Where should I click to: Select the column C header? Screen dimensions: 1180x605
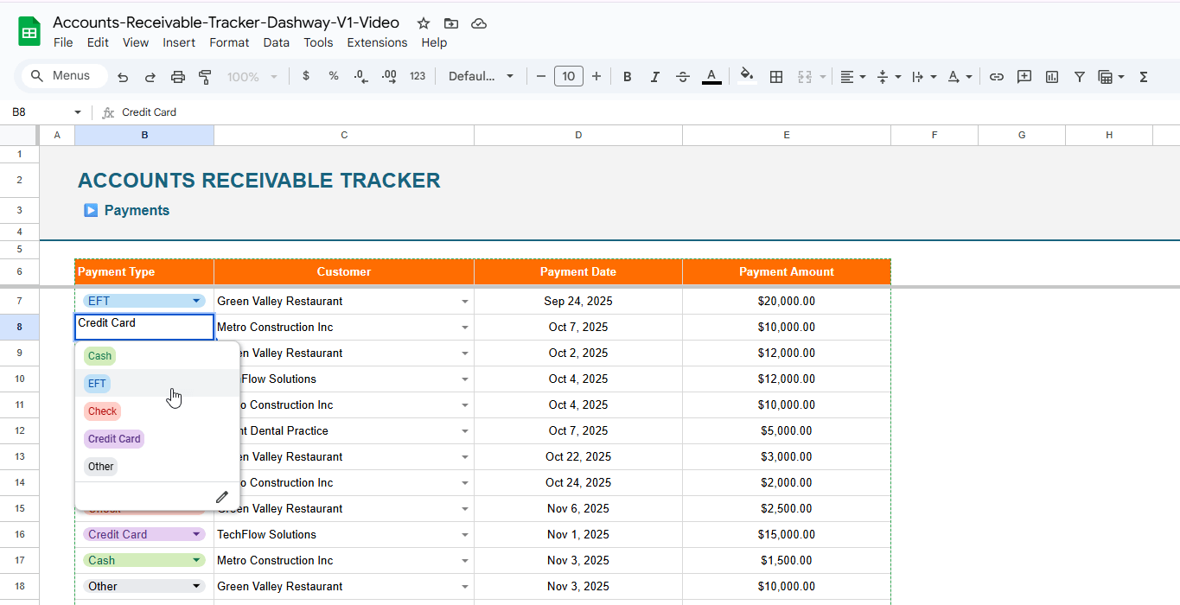(344, 135)
